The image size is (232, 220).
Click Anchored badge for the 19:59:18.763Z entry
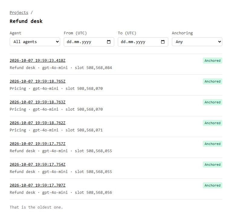tap(212, 102)
